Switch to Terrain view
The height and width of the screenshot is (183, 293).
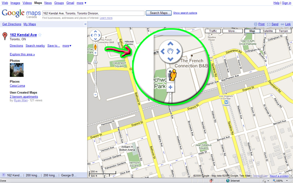click(283, 31)
